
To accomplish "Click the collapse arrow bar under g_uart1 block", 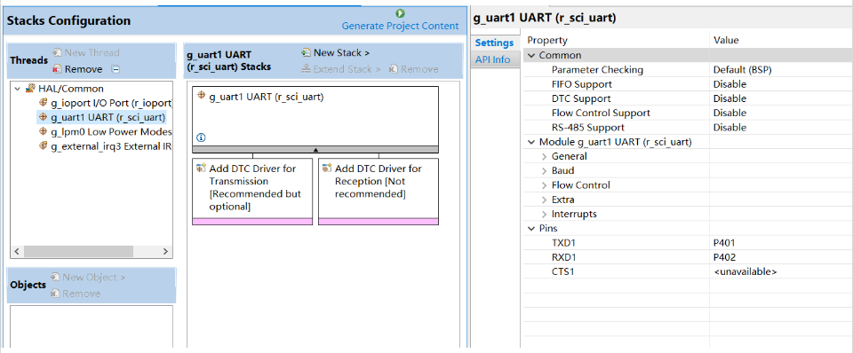I will coord(315,149).
